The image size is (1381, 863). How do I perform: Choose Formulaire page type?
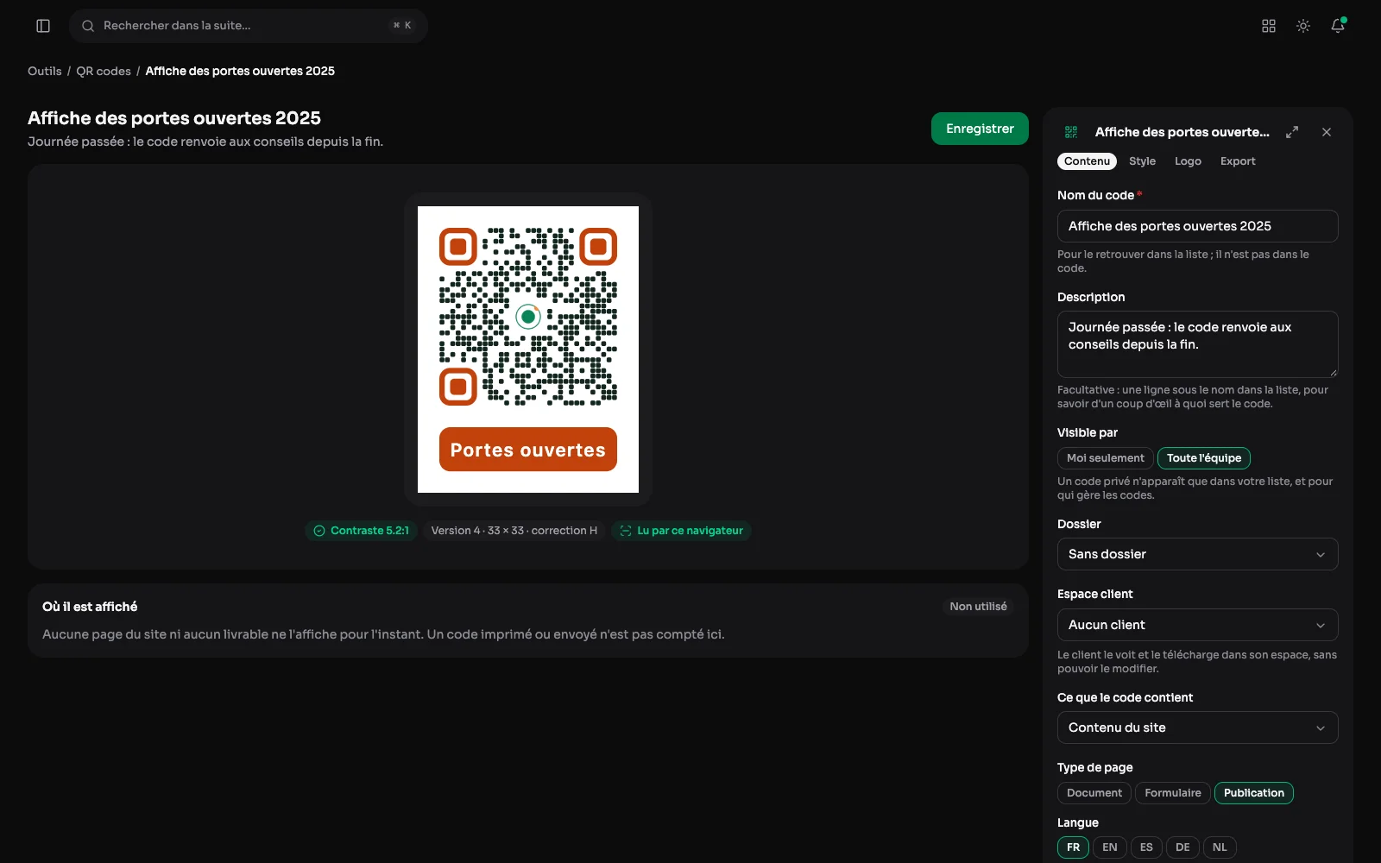click(1173, 793)
